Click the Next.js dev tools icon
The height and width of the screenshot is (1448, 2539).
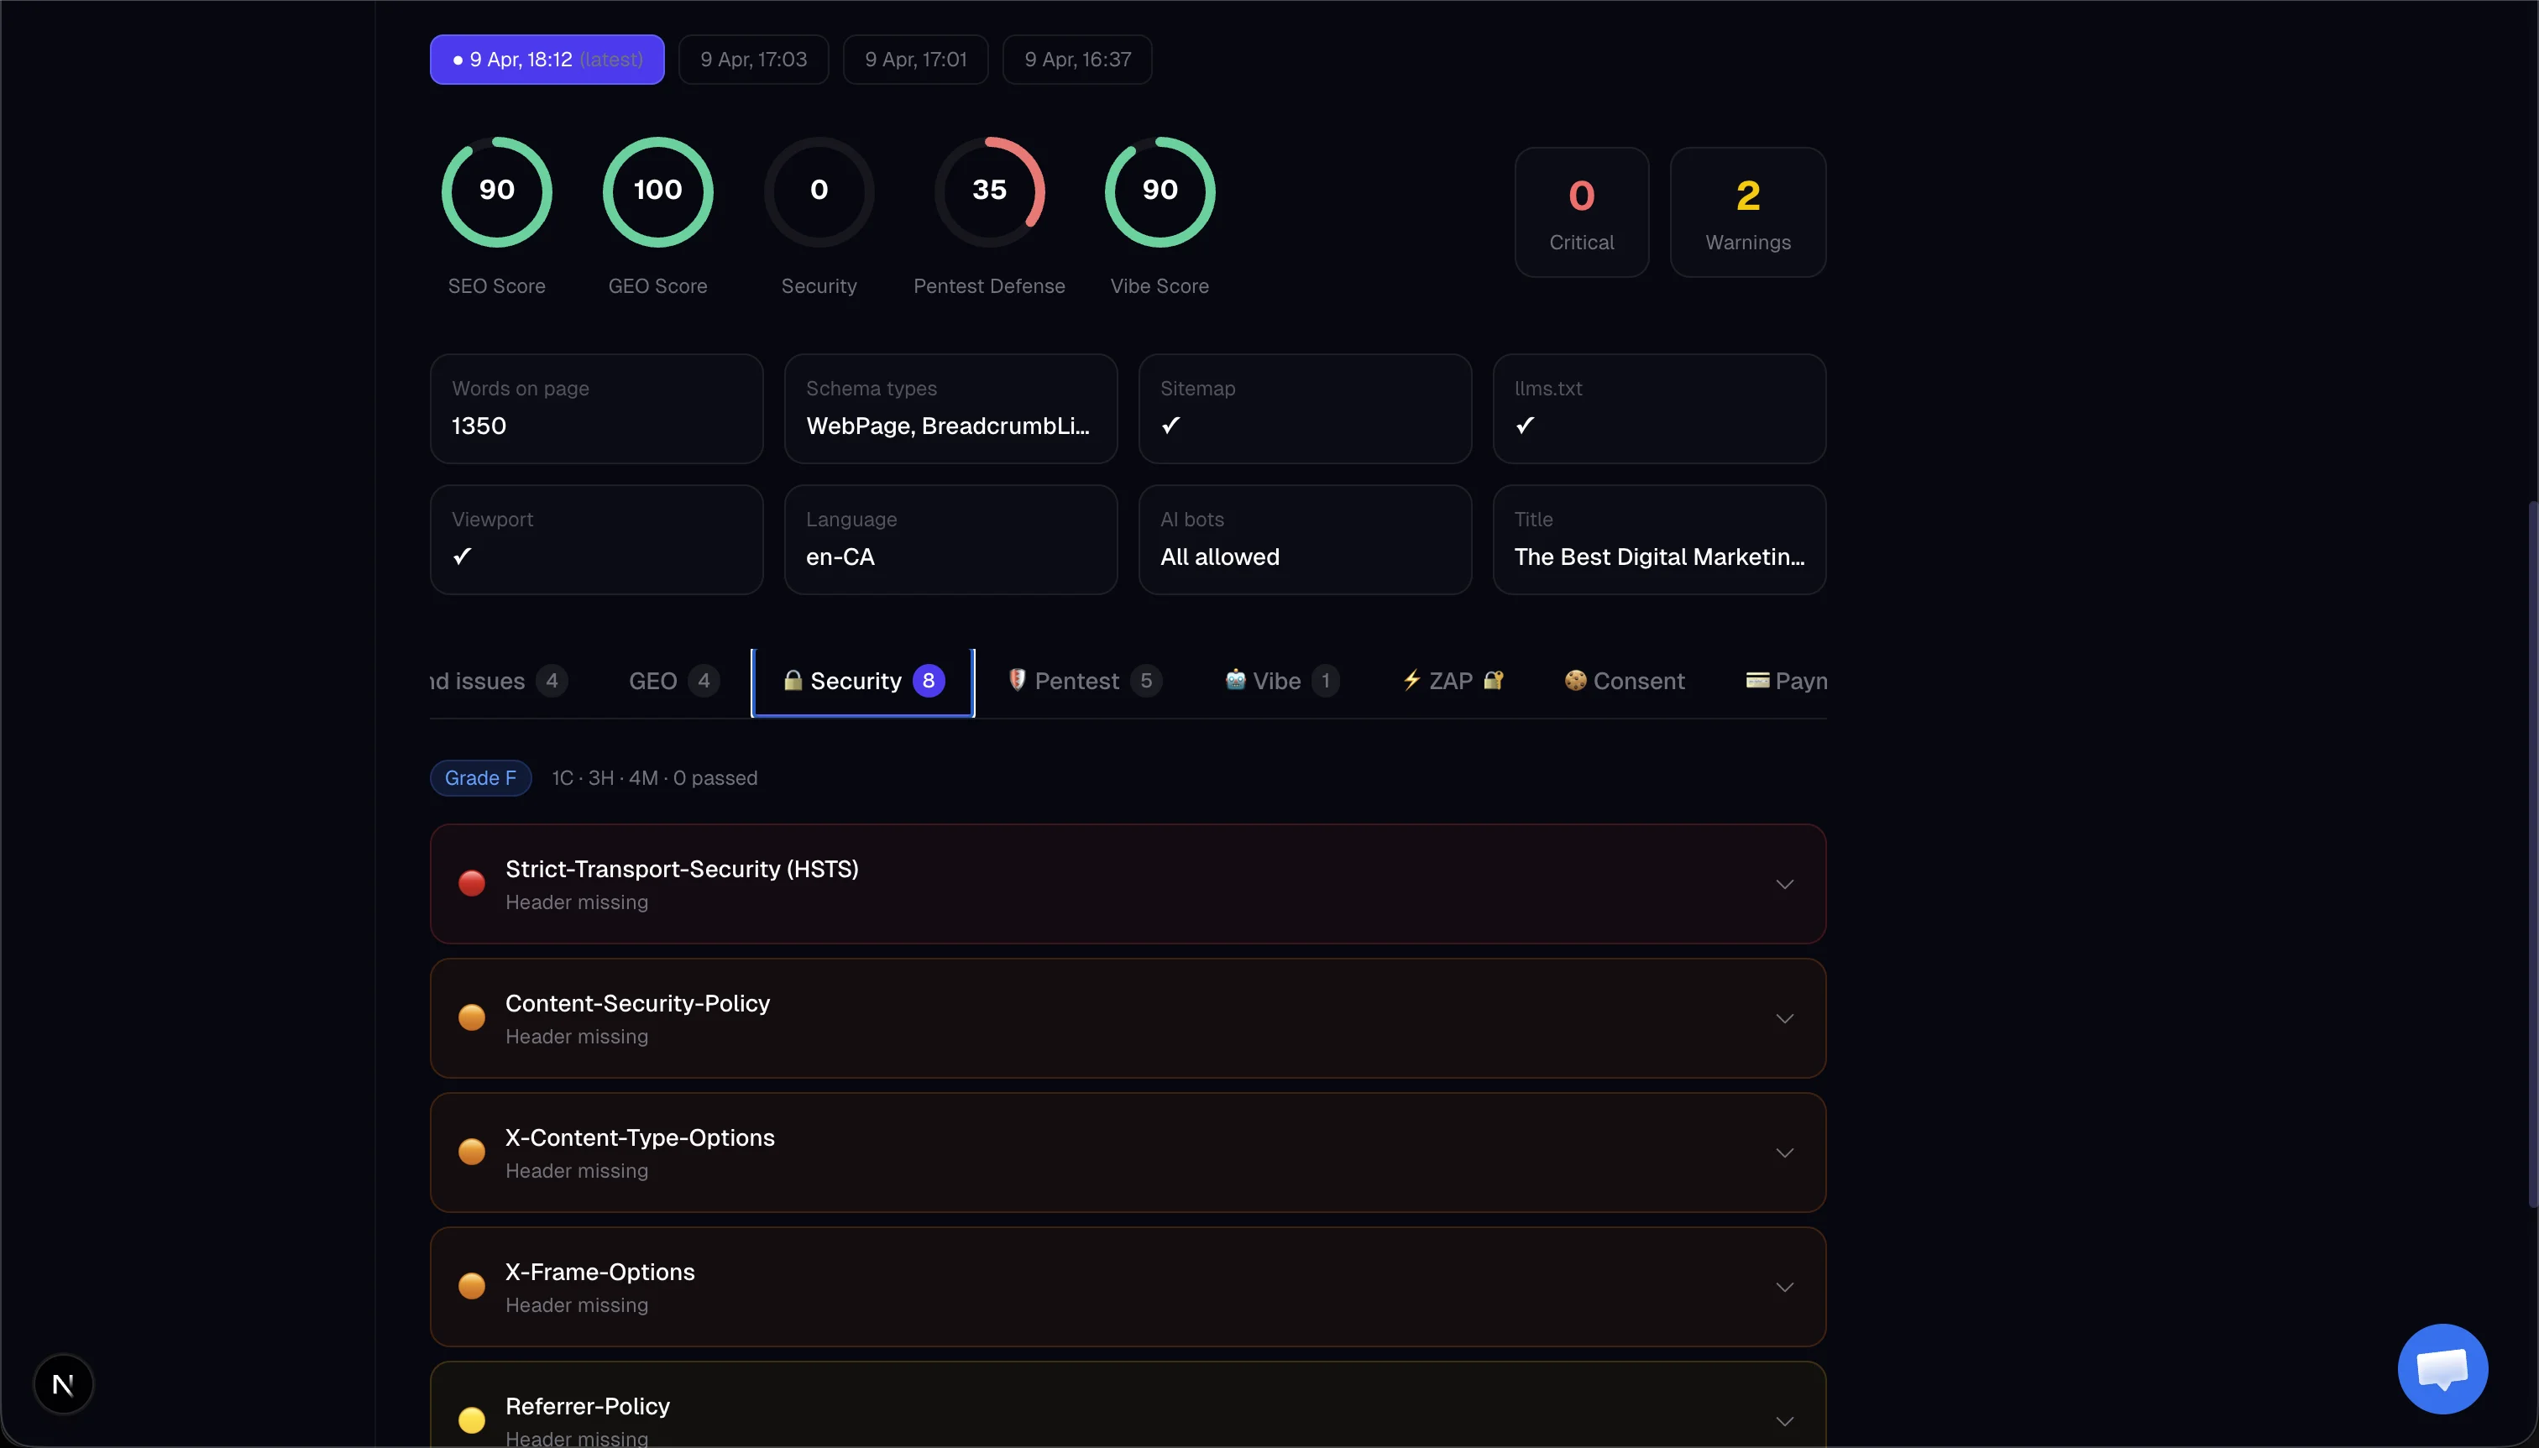[63, 1383]
